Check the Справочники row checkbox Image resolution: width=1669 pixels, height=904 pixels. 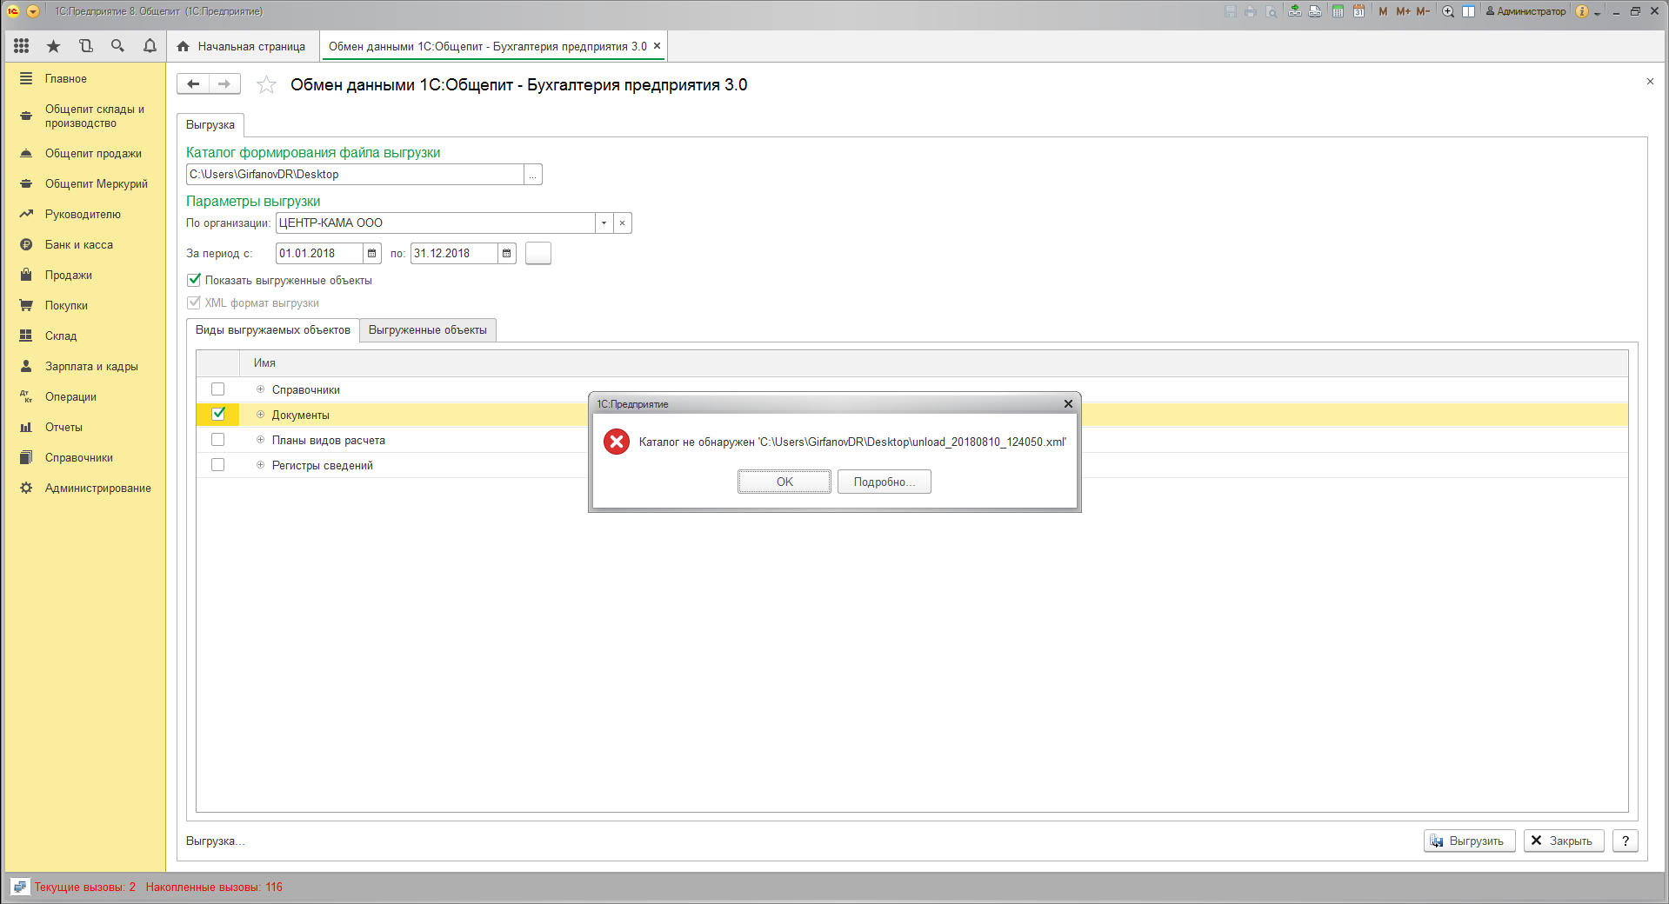point(218,389)
